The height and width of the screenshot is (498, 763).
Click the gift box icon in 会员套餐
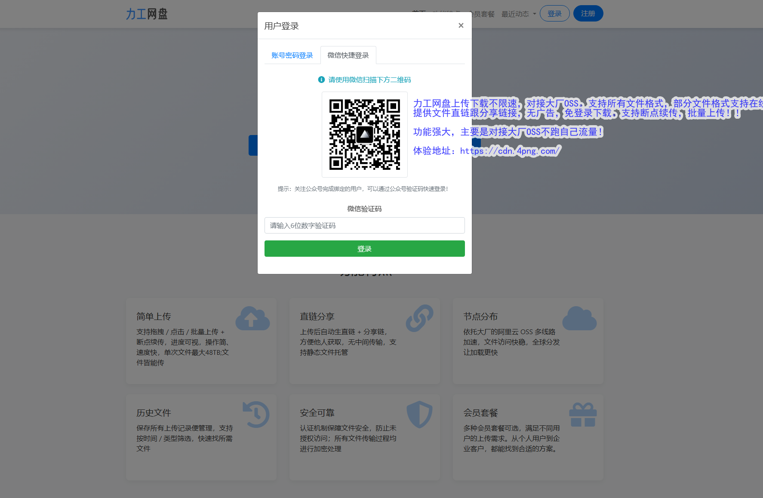pyautogui.click(x=583, y=415)
